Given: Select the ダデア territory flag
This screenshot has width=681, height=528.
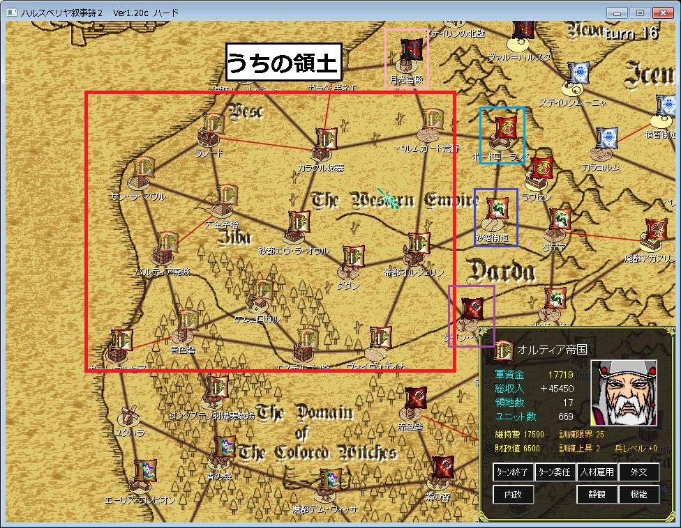Looking at the screenshot, I should click(x=560, y=219).
